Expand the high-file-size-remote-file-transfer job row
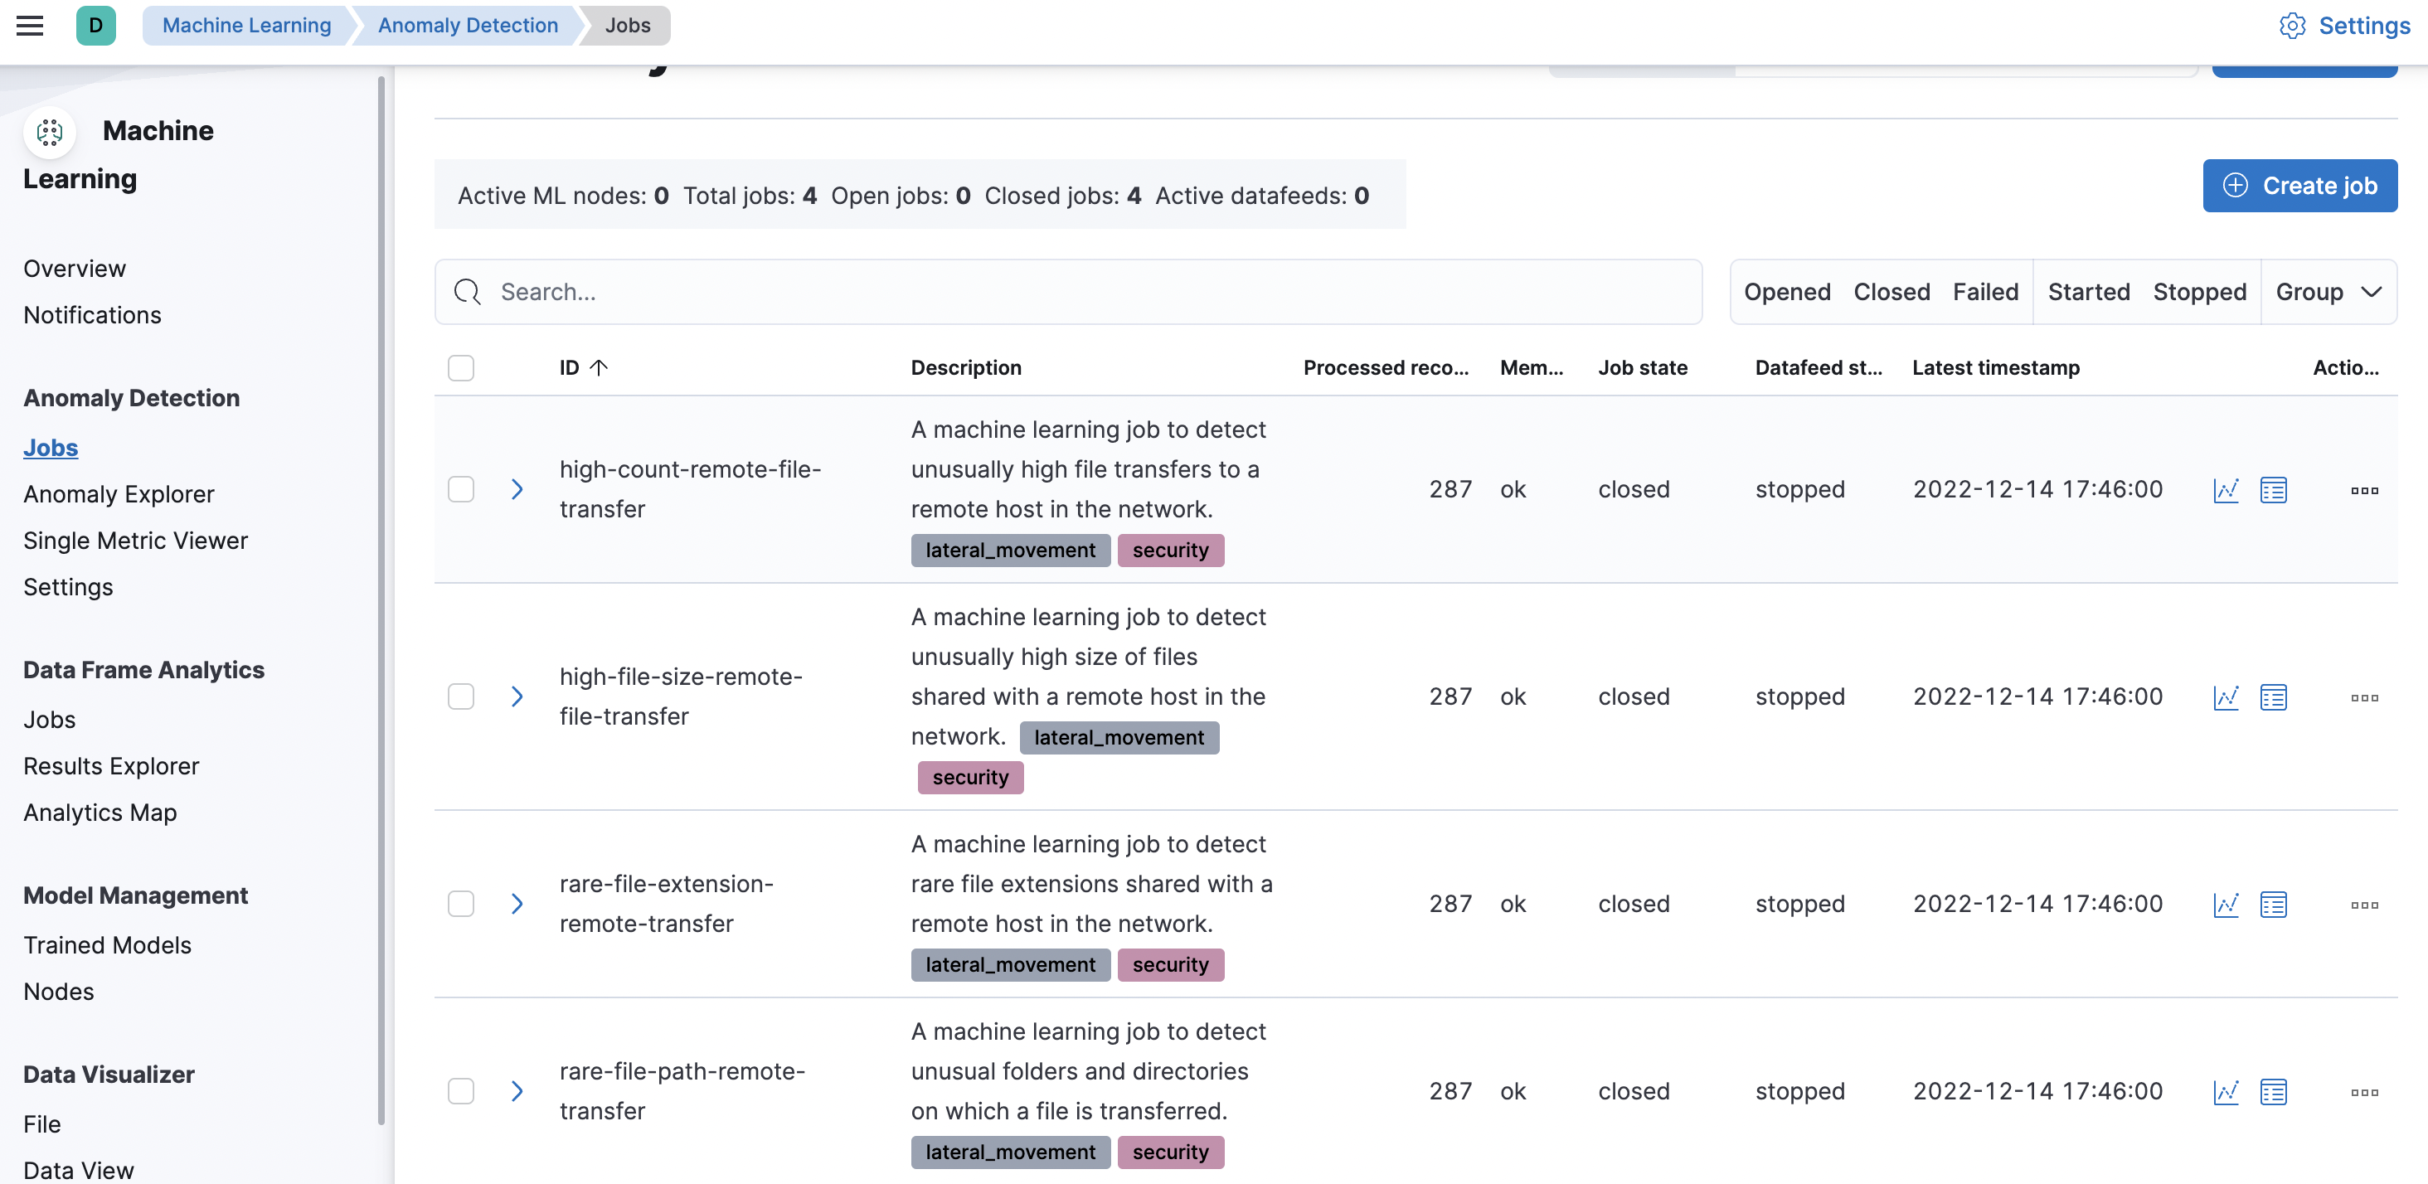Viewport: 2428px width, 1184px height. pos(517,696)
